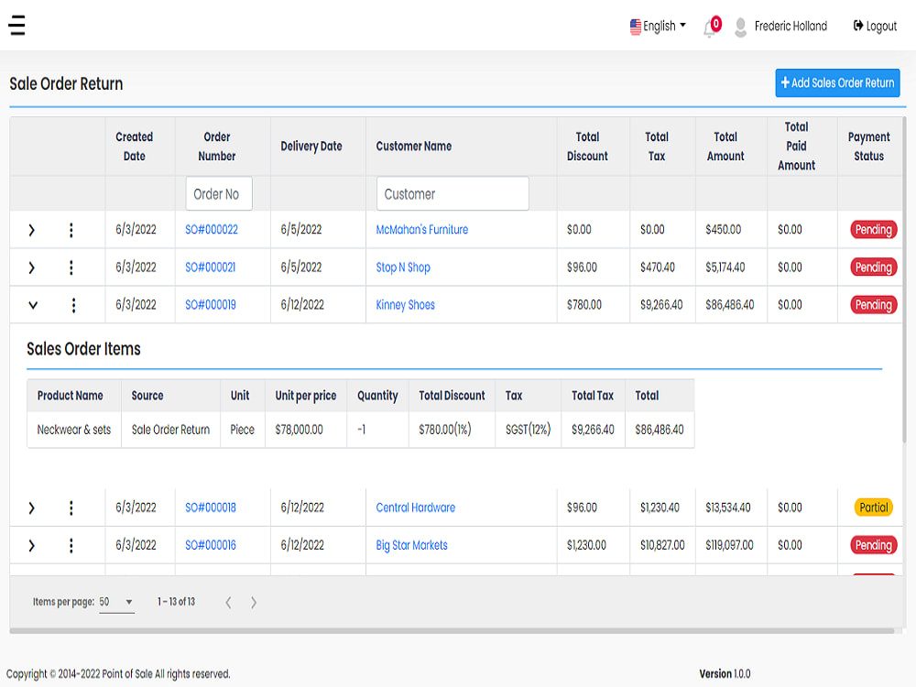Expand the SO#000021 row
916x687 pixels.
tap(31, 267)
